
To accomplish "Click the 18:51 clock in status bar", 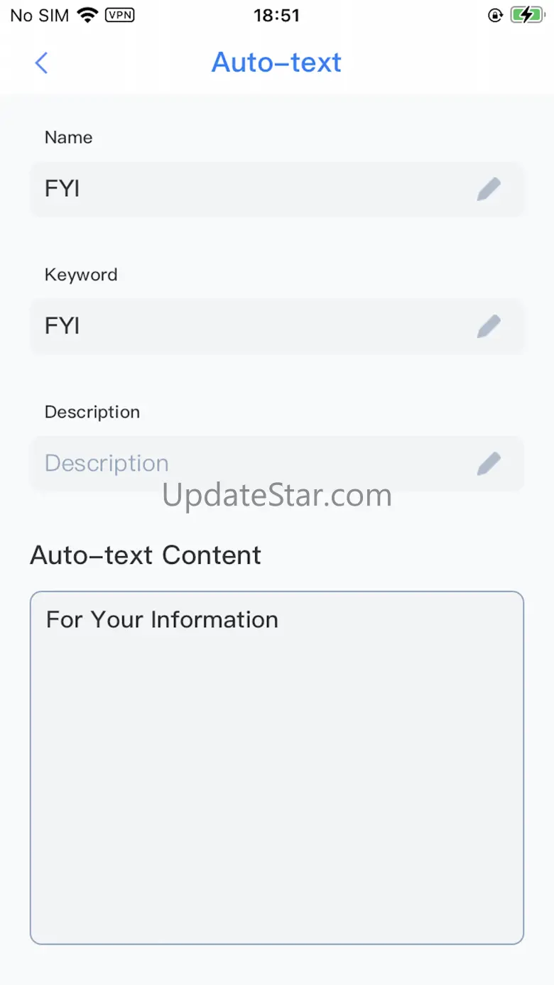I will [276, 15].
